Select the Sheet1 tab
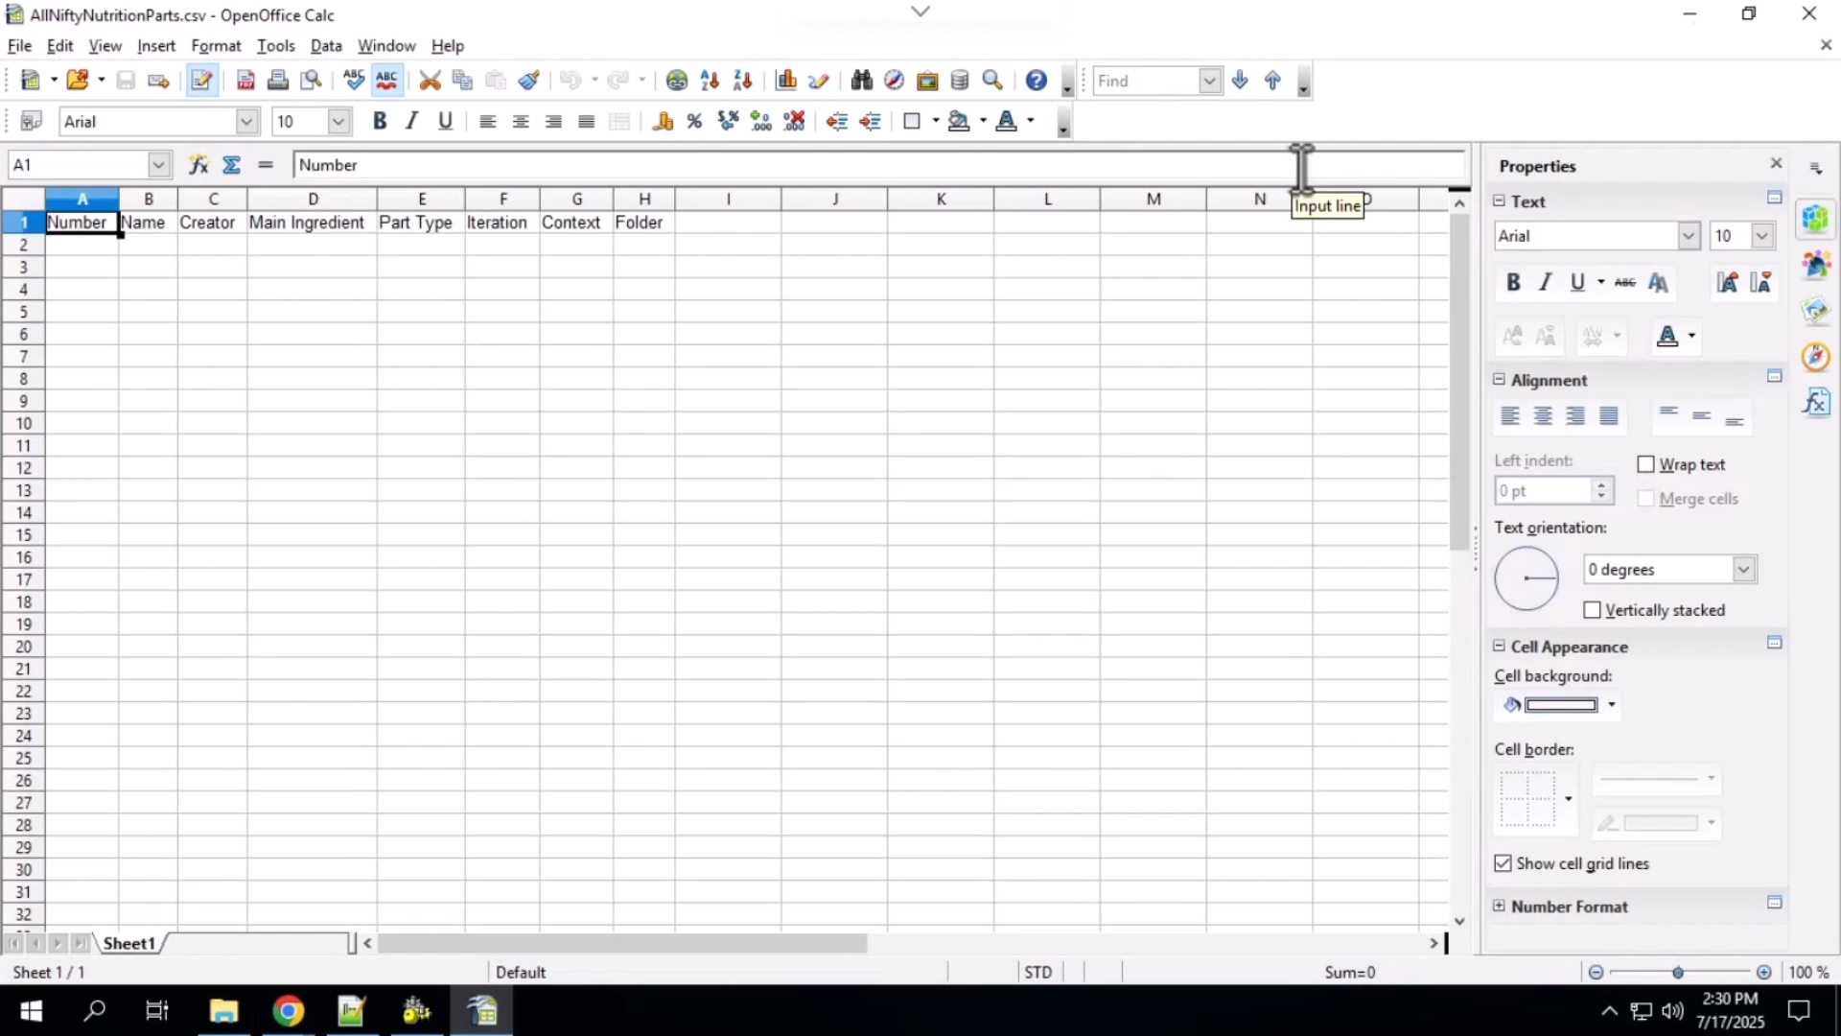 (x=128, y=944)
